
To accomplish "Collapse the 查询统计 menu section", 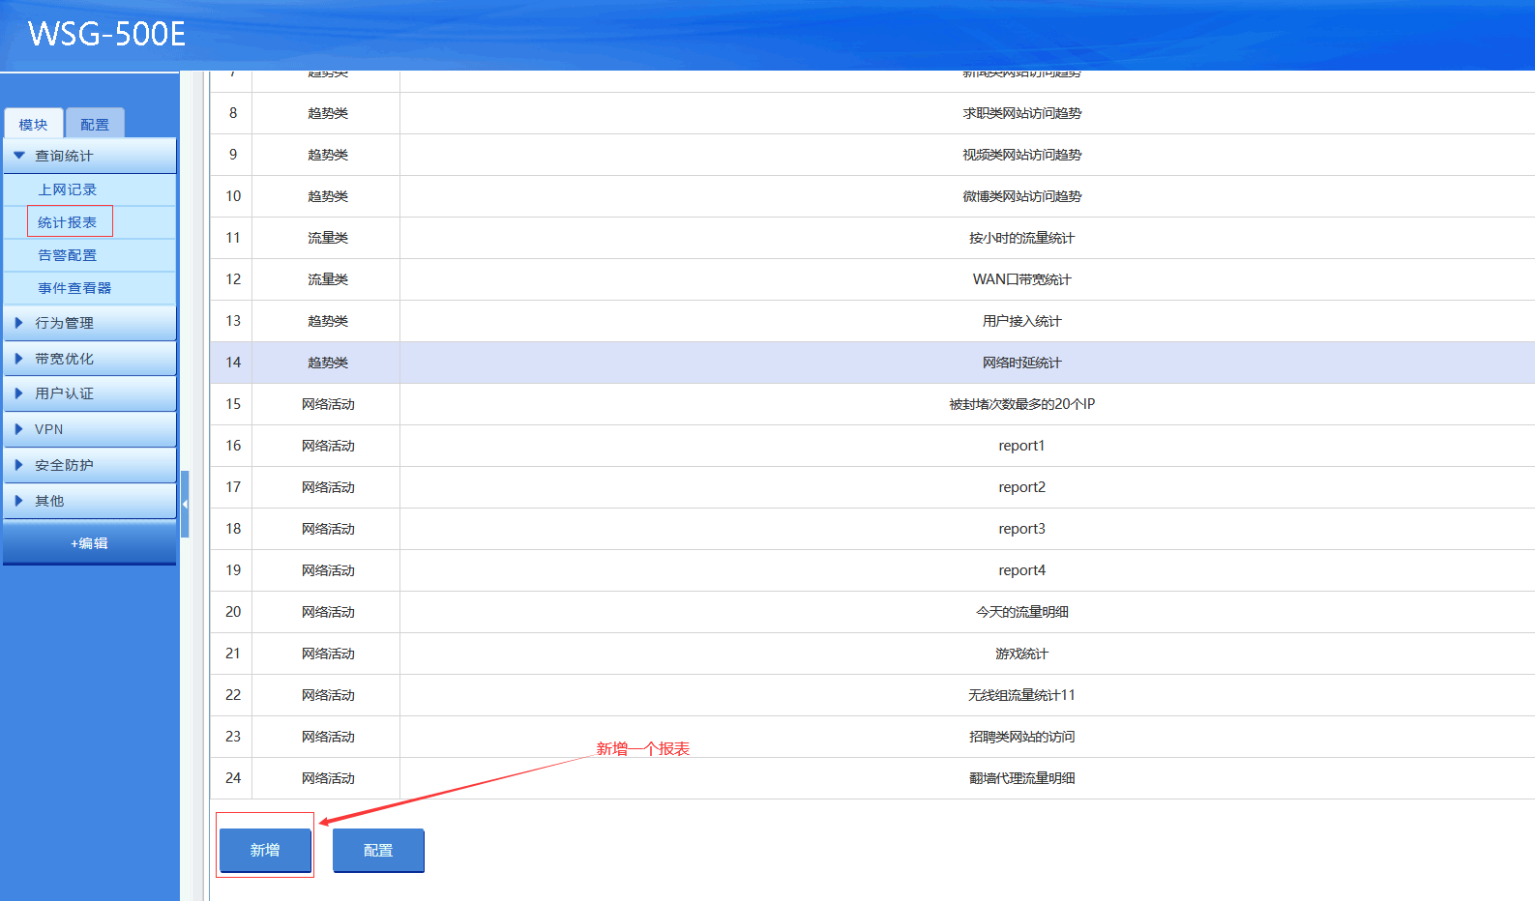I will point(64,156).
